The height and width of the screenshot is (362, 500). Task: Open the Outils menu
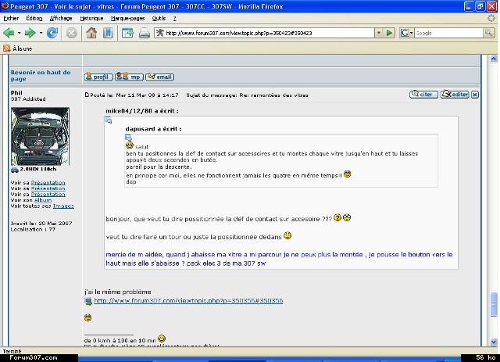click(159, 18)
